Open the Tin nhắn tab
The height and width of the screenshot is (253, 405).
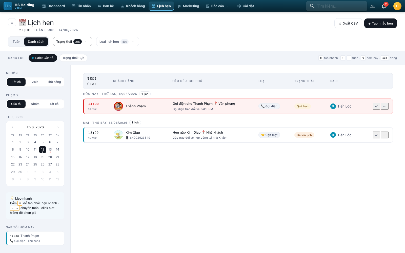[81, 6]
